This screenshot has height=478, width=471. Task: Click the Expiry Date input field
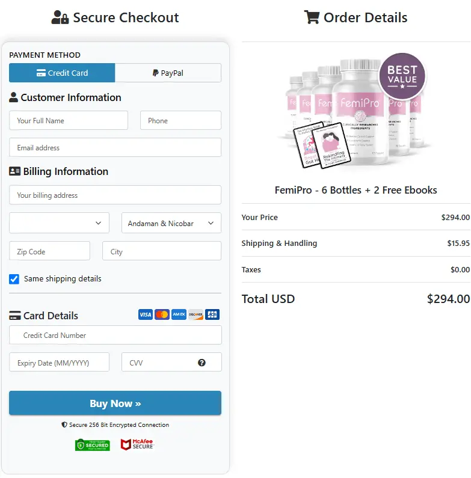point(59,363)
